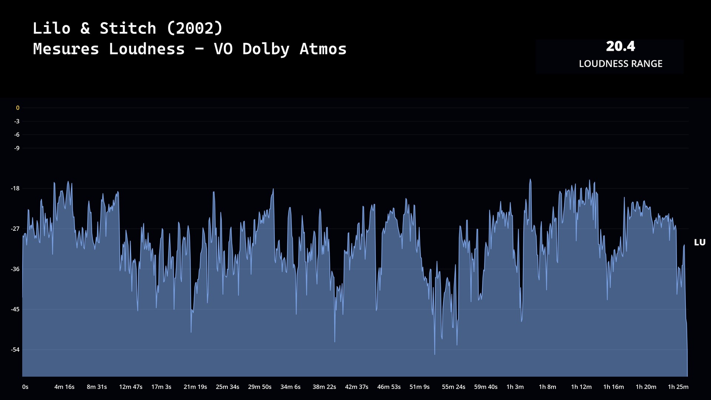The height and width of the screenshot is (400, 711).
Task: Click the '21m 19s' time label
Action: [x=195, y=387]
